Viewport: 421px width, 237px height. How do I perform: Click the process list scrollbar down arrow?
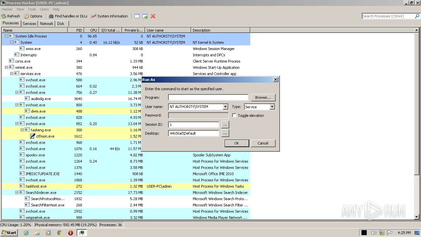click(417, 217)
